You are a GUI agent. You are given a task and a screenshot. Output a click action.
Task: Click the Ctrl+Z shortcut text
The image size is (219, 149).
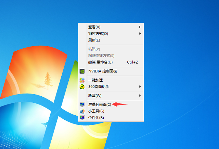click(x=132, y=62)
